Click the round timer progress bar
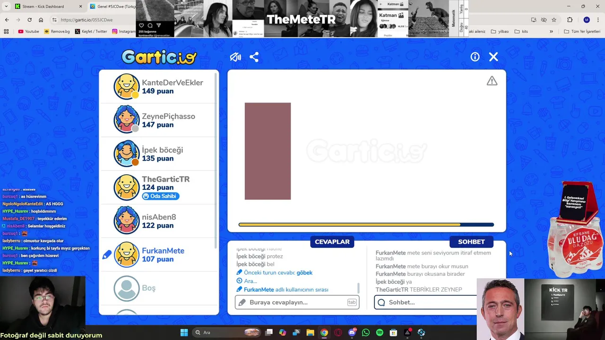Viewport: 605px width, 340px height. point(366,225)
